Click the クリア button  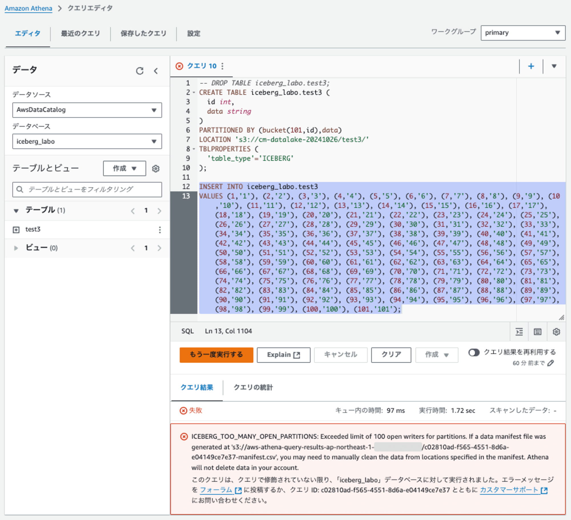(x=391, y=355)
